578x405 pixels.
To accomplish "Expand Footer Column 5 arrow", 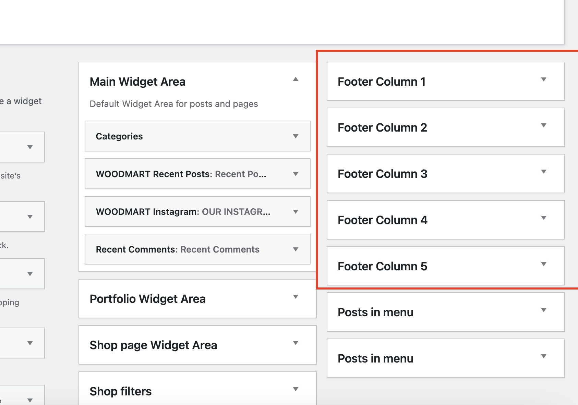I will tap(543, 264).
